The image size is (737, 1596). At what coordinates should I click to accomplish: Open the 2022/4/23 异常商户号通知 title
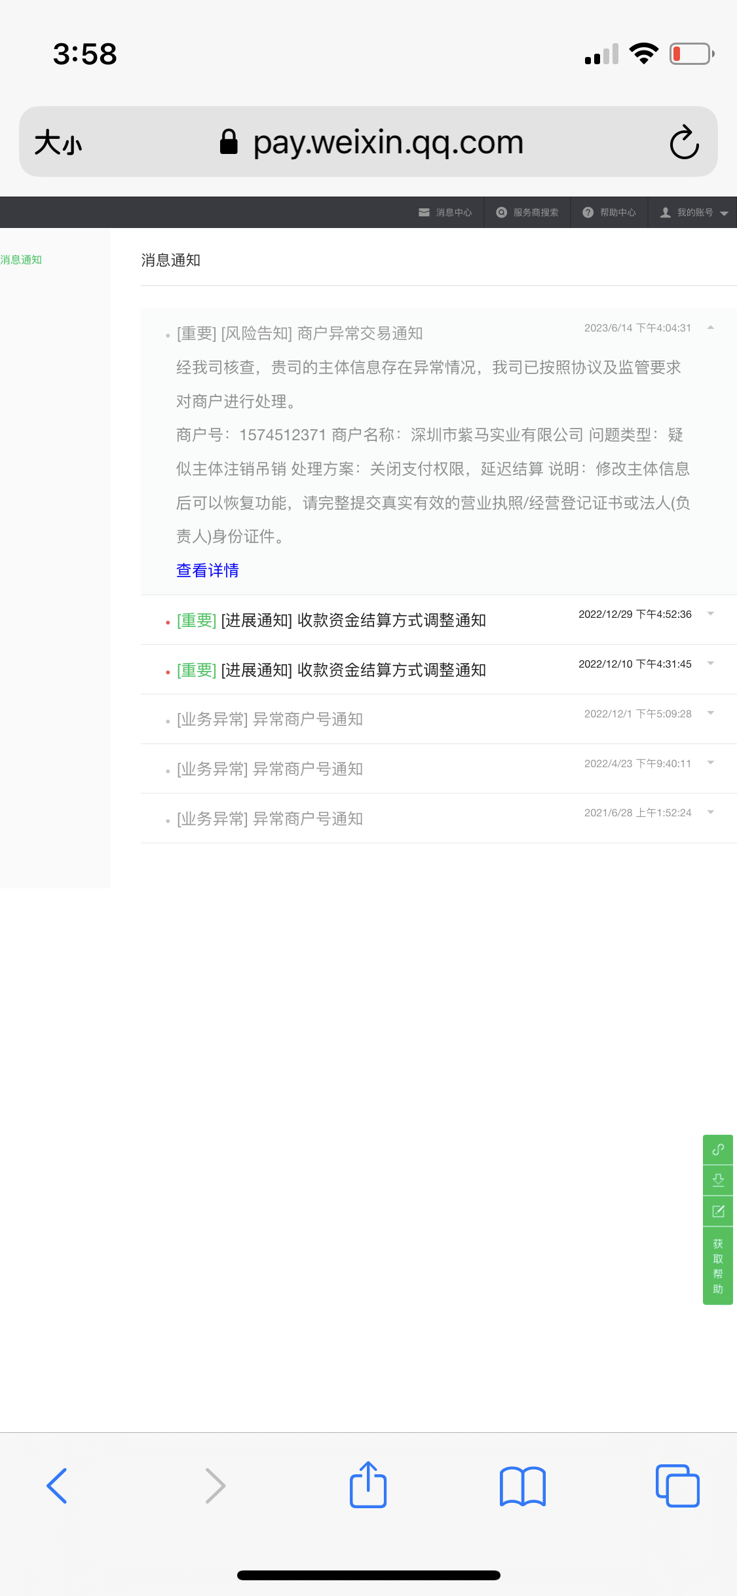click(270, 769)
